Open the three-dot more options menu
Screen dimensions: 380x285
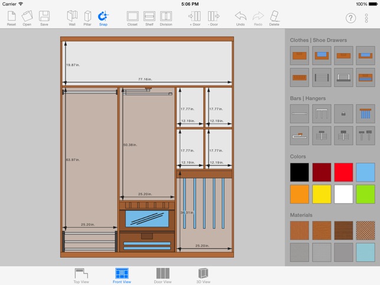366,18
